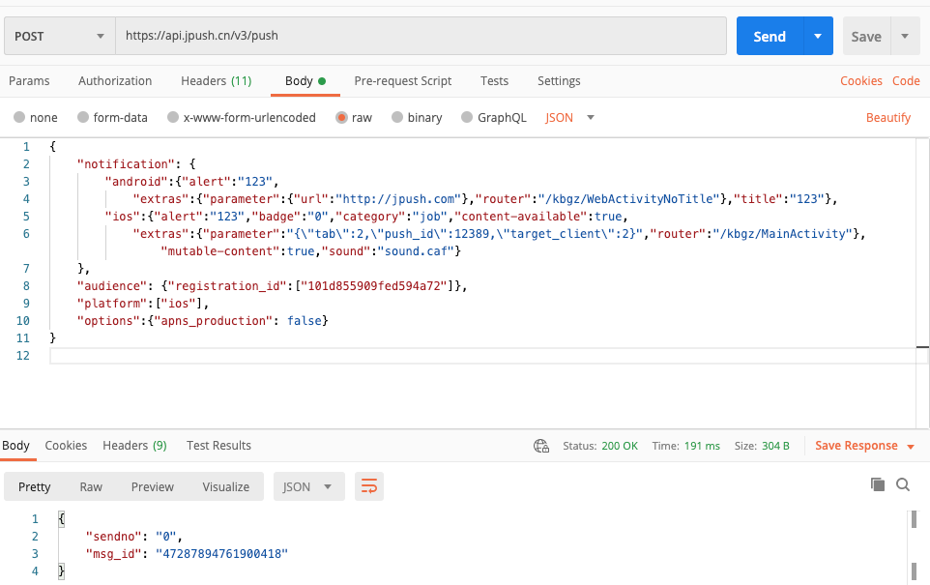Copy response using the copy icon
The image size is (930, 585).
point(878,484)
